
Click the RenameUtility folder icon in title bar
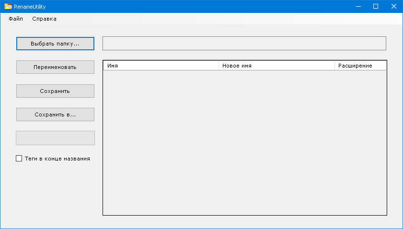click(8, 6)
